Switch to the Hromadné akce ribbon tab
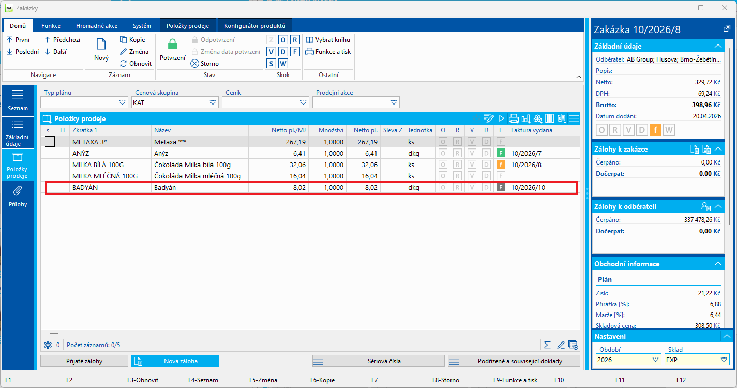The width and height of the screenshot is (737, 388). pyautogui.click(x=97, y=26)
